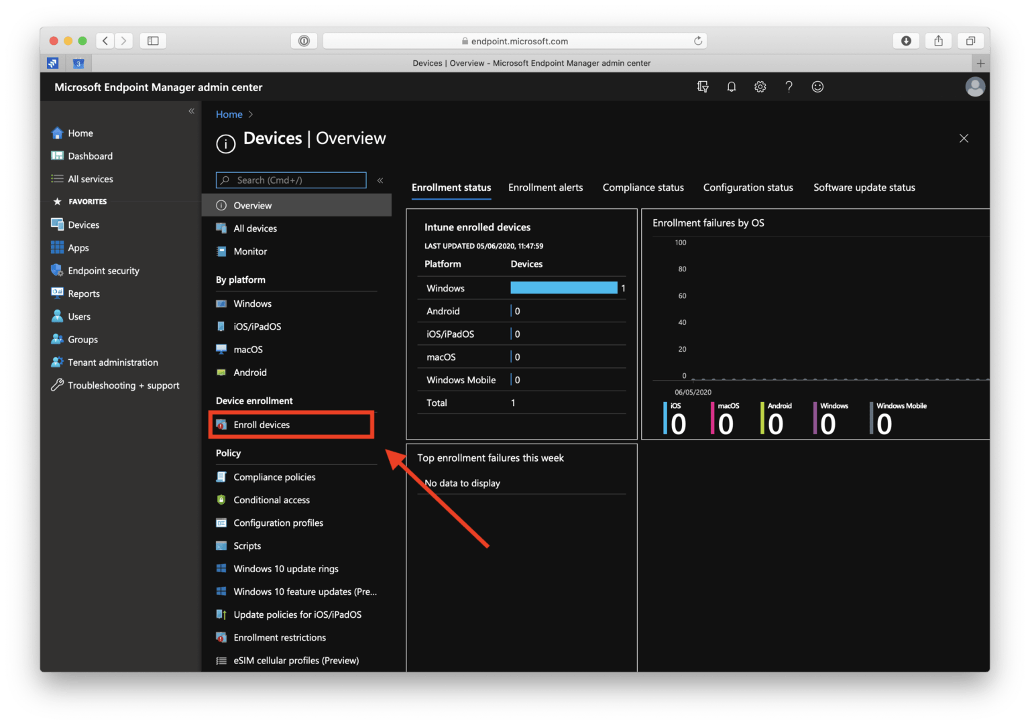Open the directory and subscription filter icon
The width and height of the screenshot is (1030, 725).
click(702, 86)
